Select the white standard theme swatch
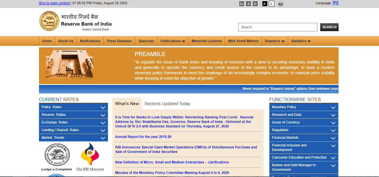The width and height of the screenshot is (379, 177). (272, 4)
